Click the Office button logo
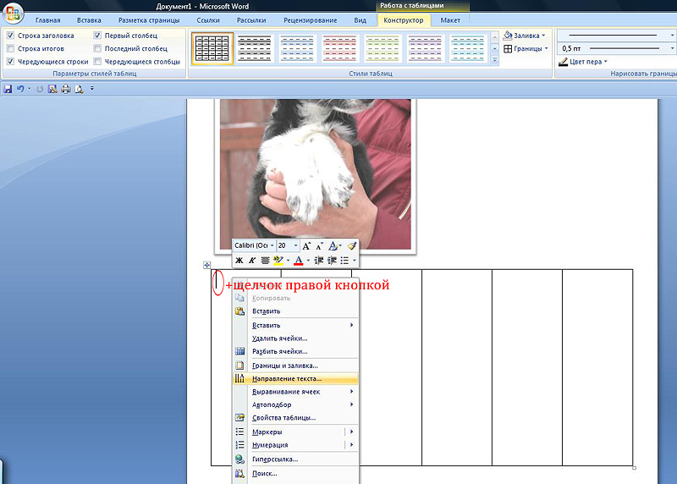Image resolution: width=677 pixels, height=484 pixels. (13, 13)
